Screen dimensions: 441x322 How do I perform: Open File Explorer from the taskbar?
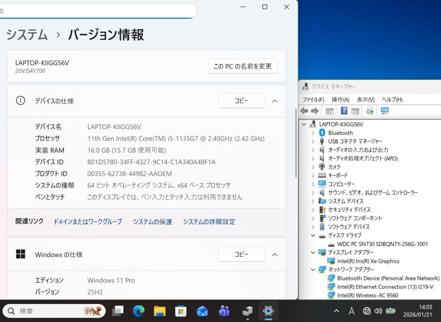pyautogui.click(x=160, y=311)
